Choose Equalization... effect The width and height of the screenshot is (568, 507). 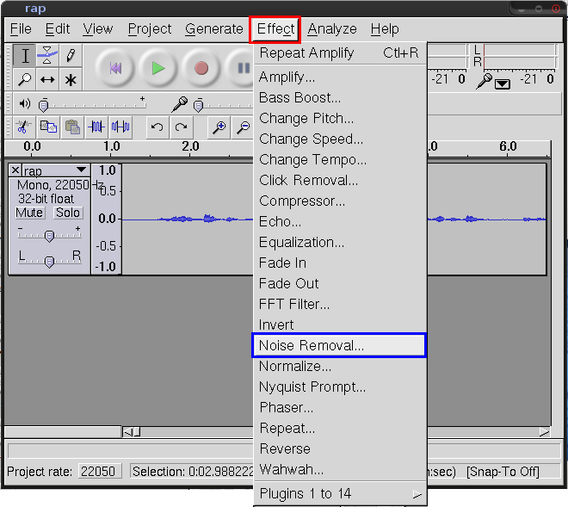[339, 242]
